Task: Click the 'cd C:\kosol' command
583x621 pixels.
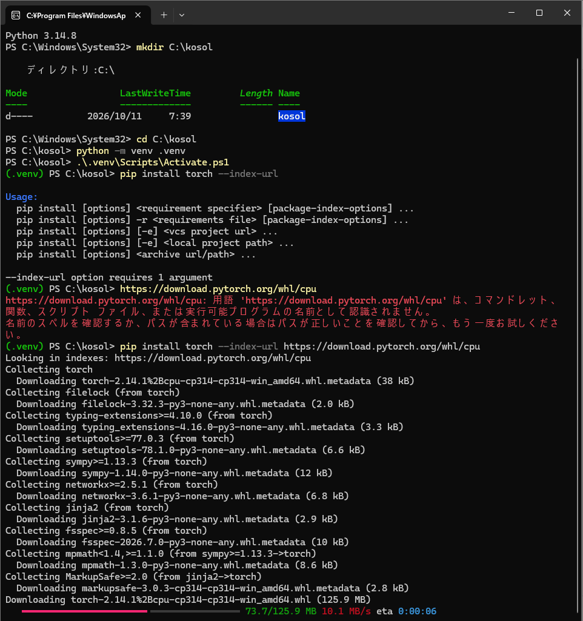Action: 166,139
